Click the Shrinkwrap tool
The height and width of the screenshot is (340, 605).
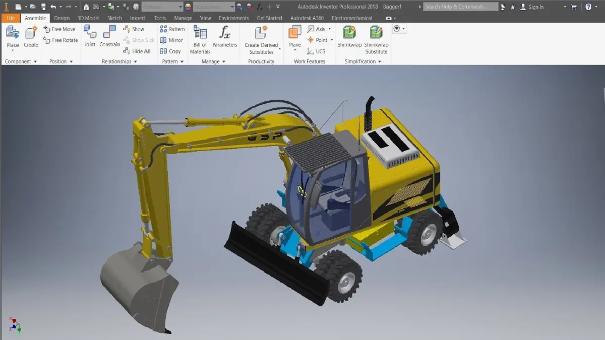pos(349,37)
